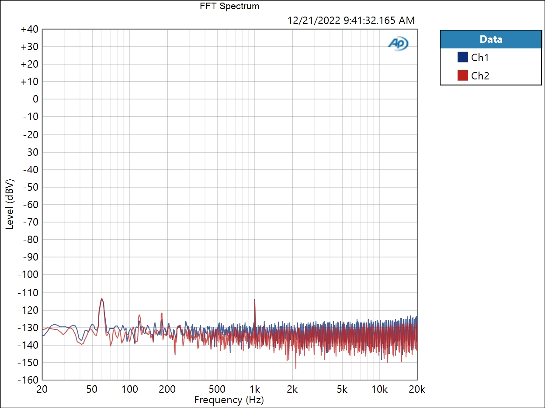Click the hum peak near 60 Hz
The width and height of the screenshot is (545, 408).
point(102,299)
